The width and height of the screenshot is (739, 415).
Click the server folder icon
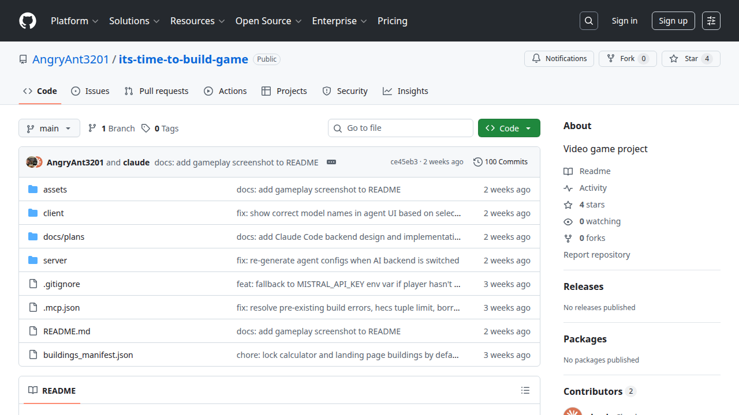pyautogui.click(x=33, y=261)
